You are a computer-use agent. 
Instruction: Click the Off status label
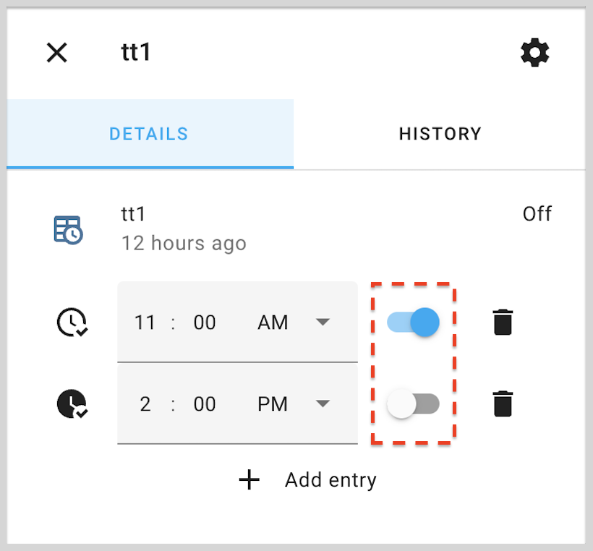(537, 214)
